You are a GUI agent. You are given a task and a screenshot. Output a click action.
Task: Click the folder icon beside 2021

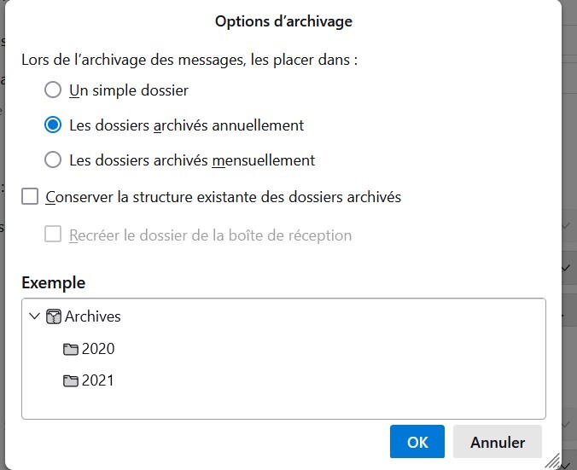coord(71,380)
